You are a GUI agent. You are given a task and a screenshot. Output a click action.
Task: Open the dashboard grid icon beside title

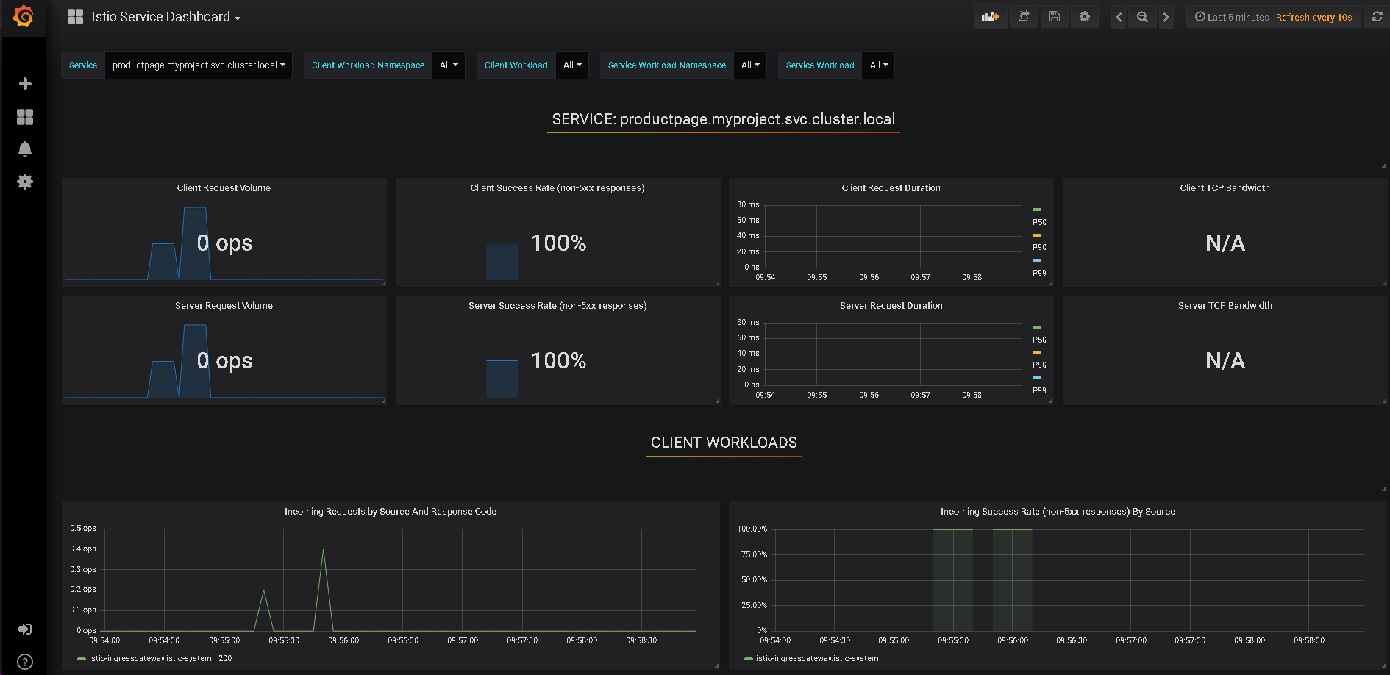click(75, 17)
